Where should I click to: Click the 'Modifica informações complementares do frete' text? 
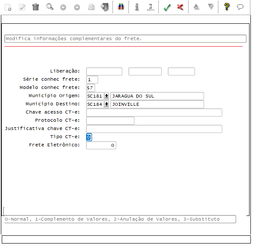click(x=74, y=39)
